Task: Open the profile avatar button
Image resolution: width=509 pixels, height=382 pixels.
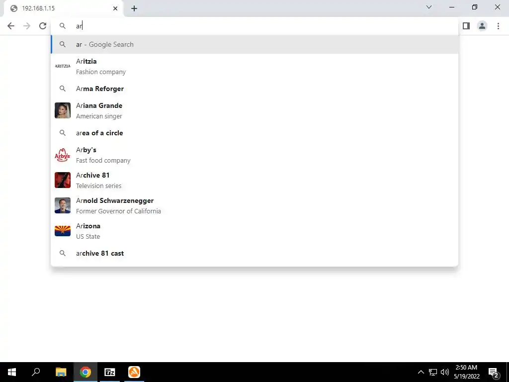Action: pyautogui.click(x=482, y=26)
